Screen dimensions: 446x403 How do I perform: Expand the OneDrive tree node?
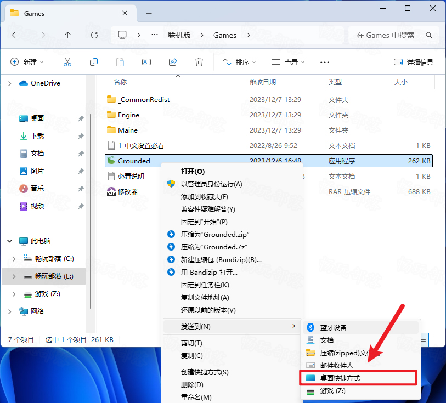[10, 83]
